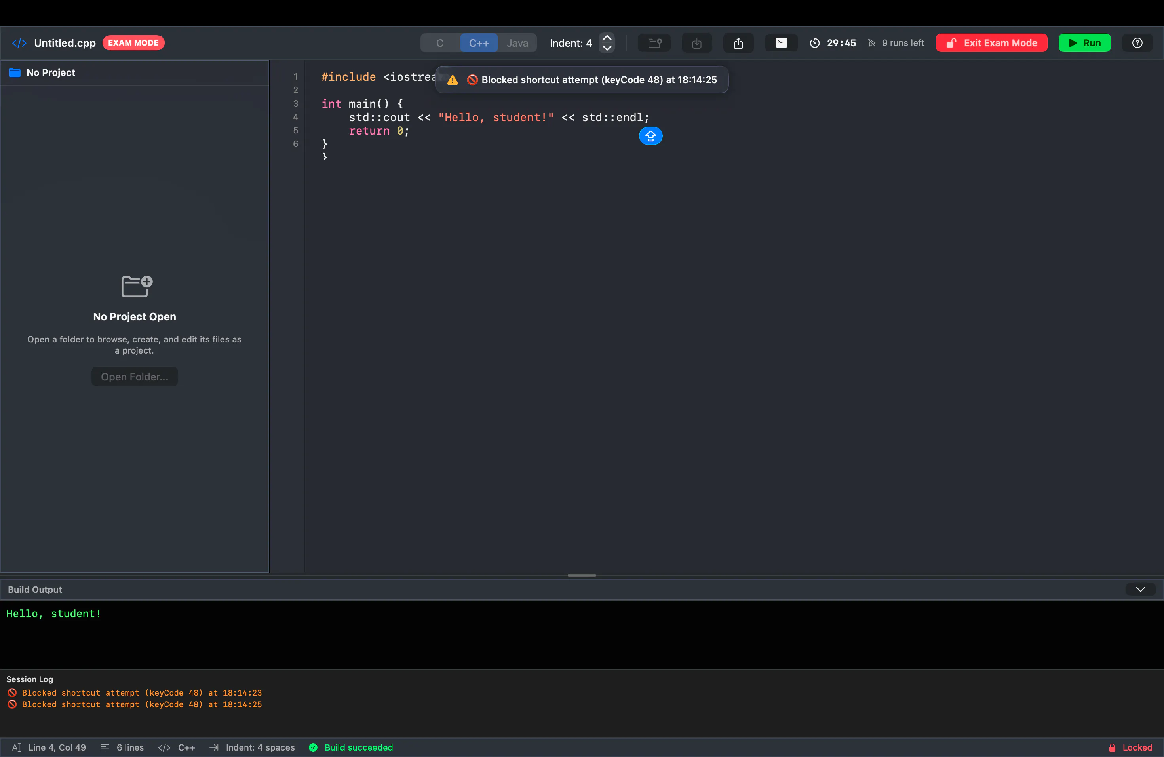Viewport: 1164px width, 757px height.
Task: Click the green build success check icon
Action: (313, 747)
